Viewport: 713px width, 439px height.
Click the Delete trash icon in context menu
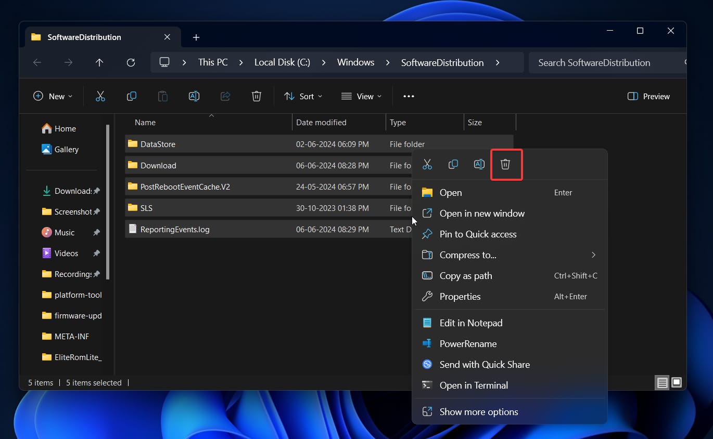[x=505, y=164]
